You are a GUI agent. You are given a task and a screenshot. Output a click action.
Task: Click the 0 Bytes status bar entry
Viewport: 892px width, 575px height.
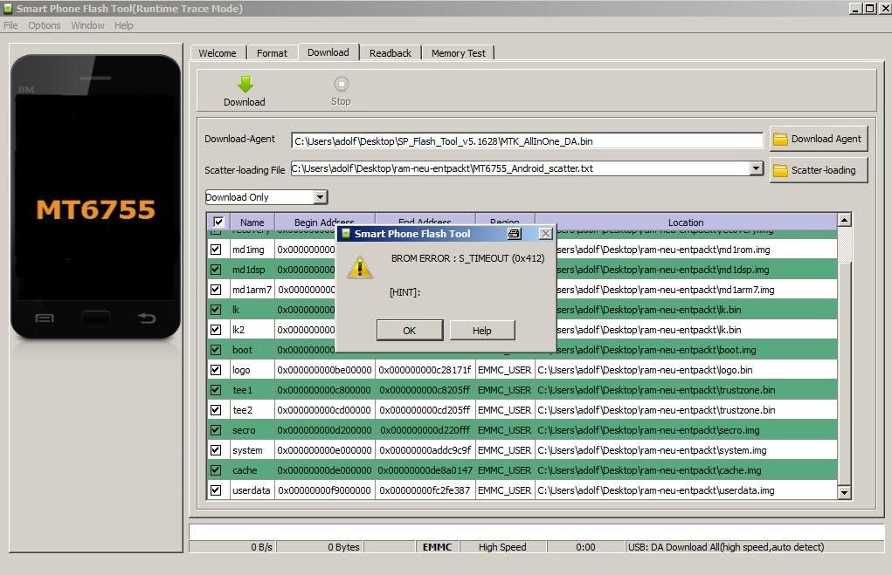343,547
